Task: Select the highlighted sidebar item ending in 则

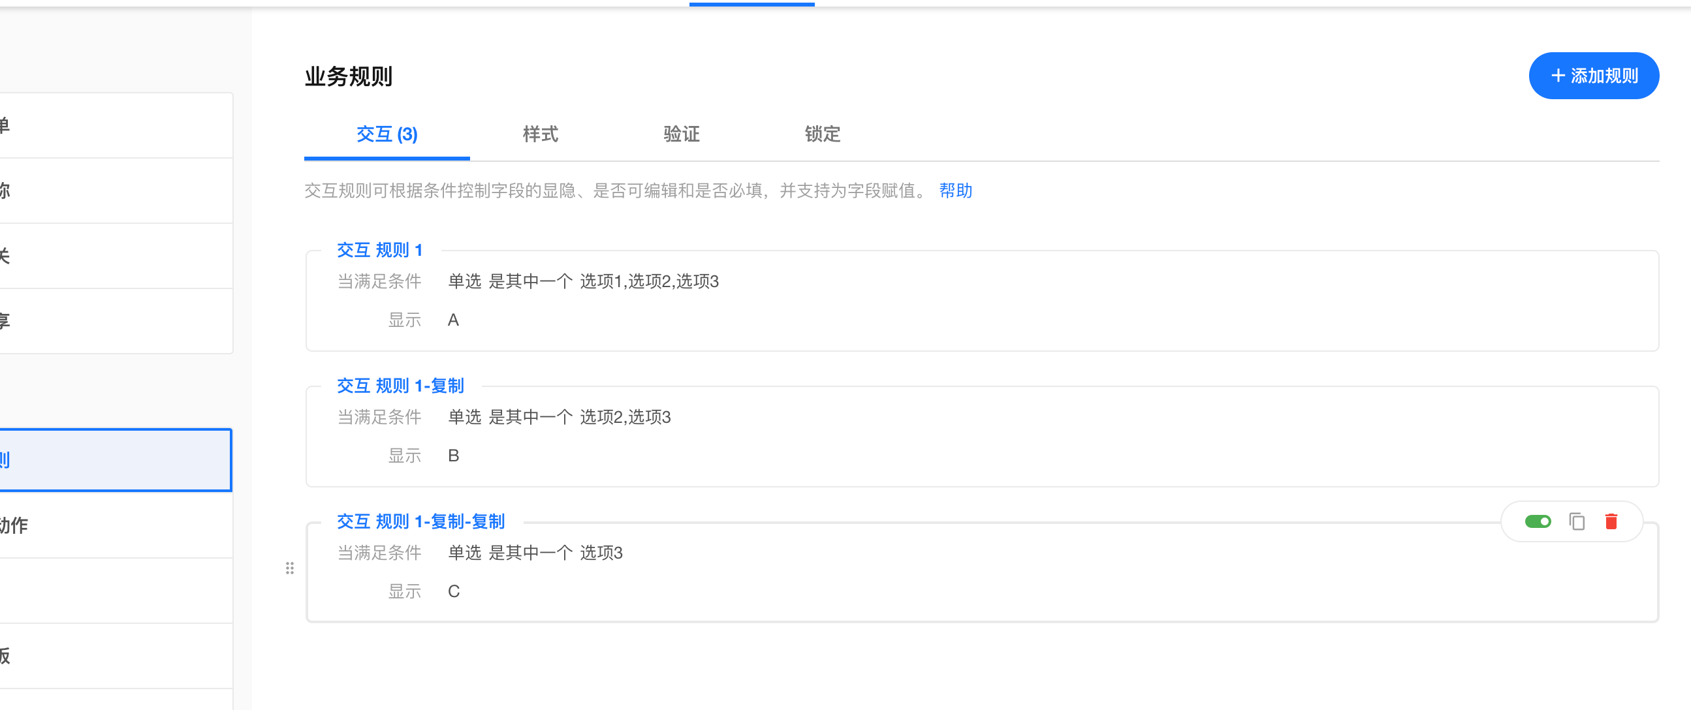Action: click(x=116, y=460)
